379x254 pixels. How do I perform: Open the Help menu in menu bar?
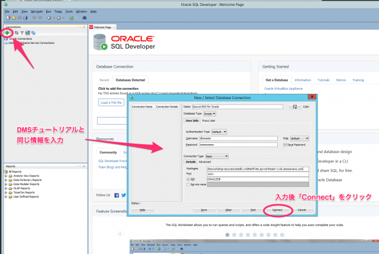click(x=94, y=11)
